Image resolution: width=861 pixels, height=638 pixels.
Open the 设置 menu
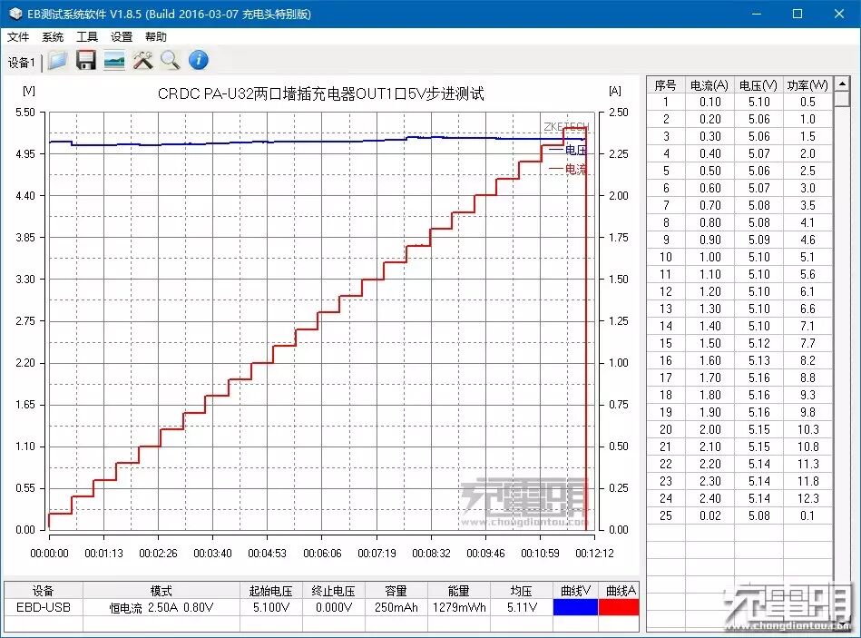[122, 37]
